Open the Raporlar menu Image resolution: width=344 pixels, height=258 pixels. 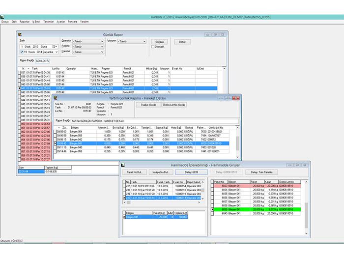(x=24, y=22)
